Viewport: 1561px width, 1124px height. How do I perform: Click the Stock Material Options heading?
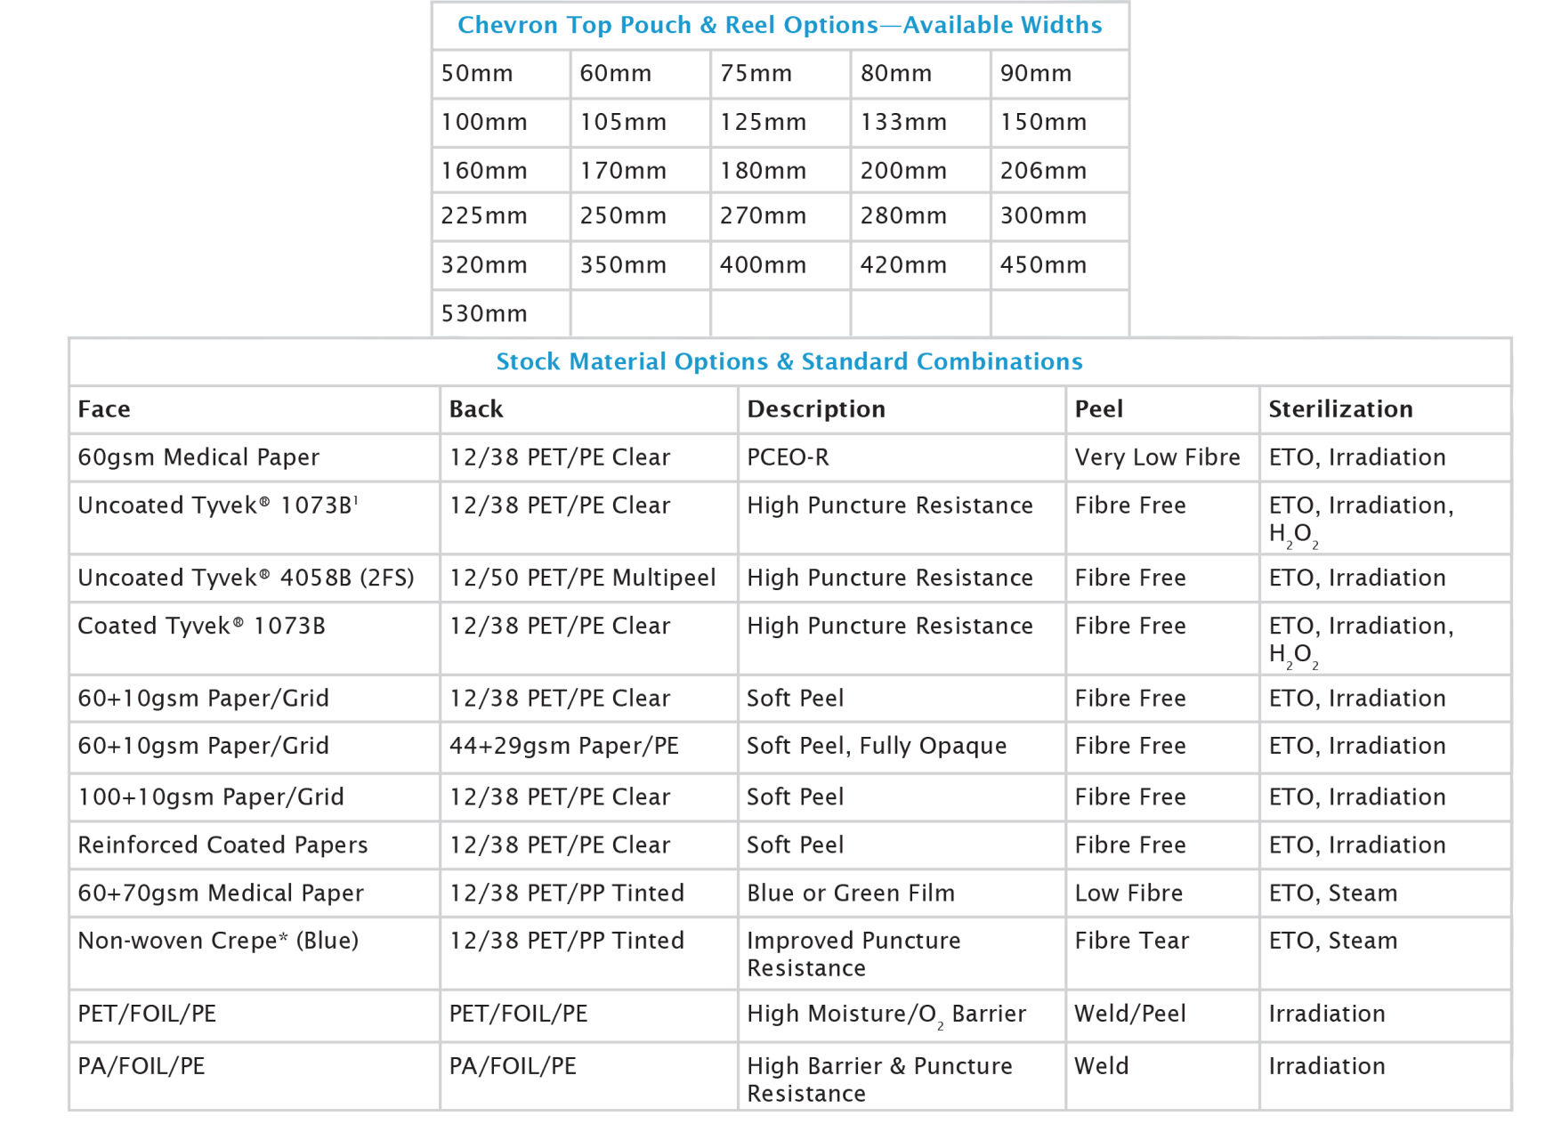789,361
